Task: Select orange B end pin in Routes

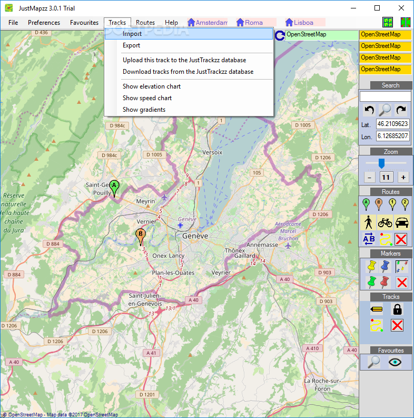Action: (379, 205)
